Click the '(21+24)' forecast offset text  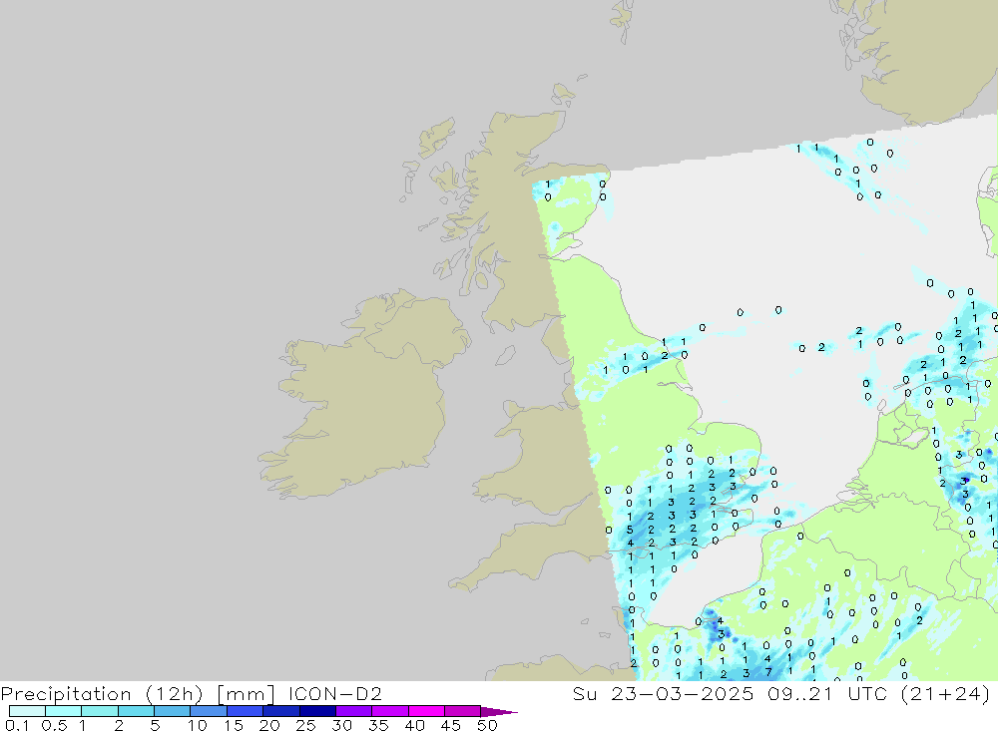point(946,694)
